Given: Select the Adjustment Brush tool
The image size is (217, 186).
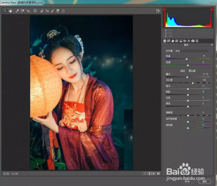Looking at the screenshot, I should [x=52, y=11].
